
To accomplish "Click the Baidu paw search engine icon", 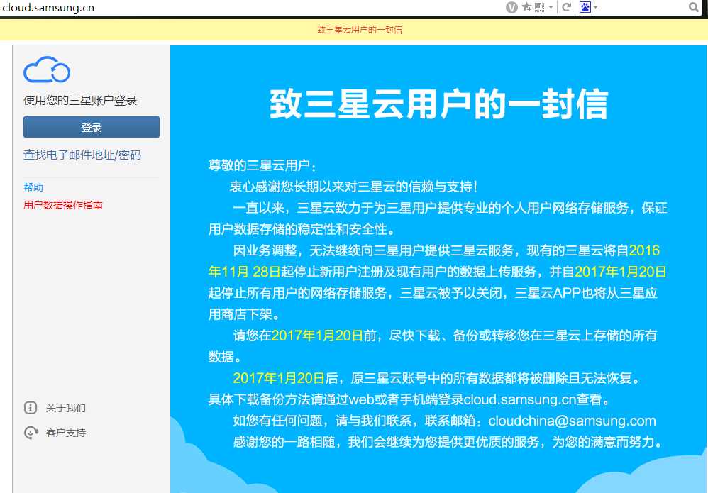I will click(585, 7).
